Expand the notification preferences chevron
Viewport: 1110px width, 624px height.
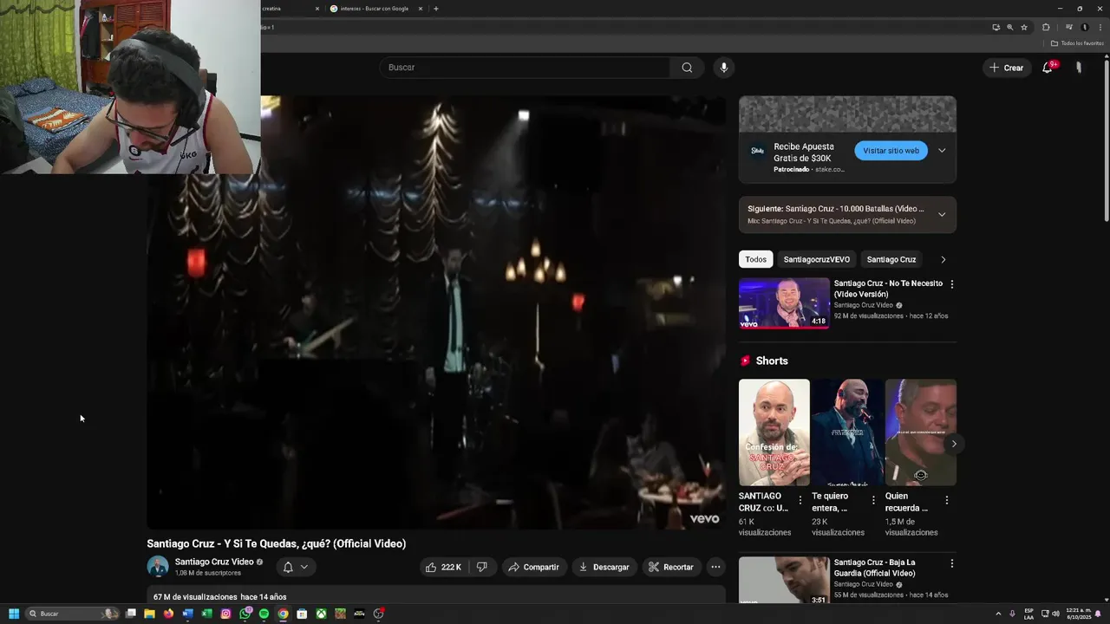pyautogui.click(x=304, y=567)
